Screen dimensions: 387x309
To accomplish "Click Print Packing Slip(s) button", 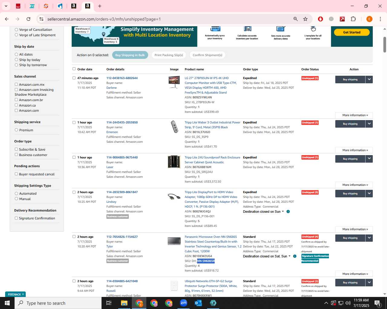I will pyautogui.click(x=169, y=55).
